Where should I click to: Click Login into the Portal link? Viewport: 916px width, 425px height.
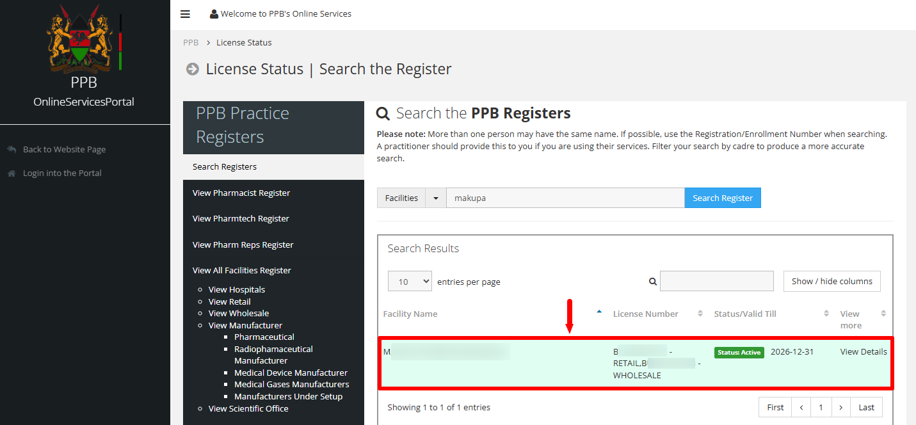(x=62, y=173)
